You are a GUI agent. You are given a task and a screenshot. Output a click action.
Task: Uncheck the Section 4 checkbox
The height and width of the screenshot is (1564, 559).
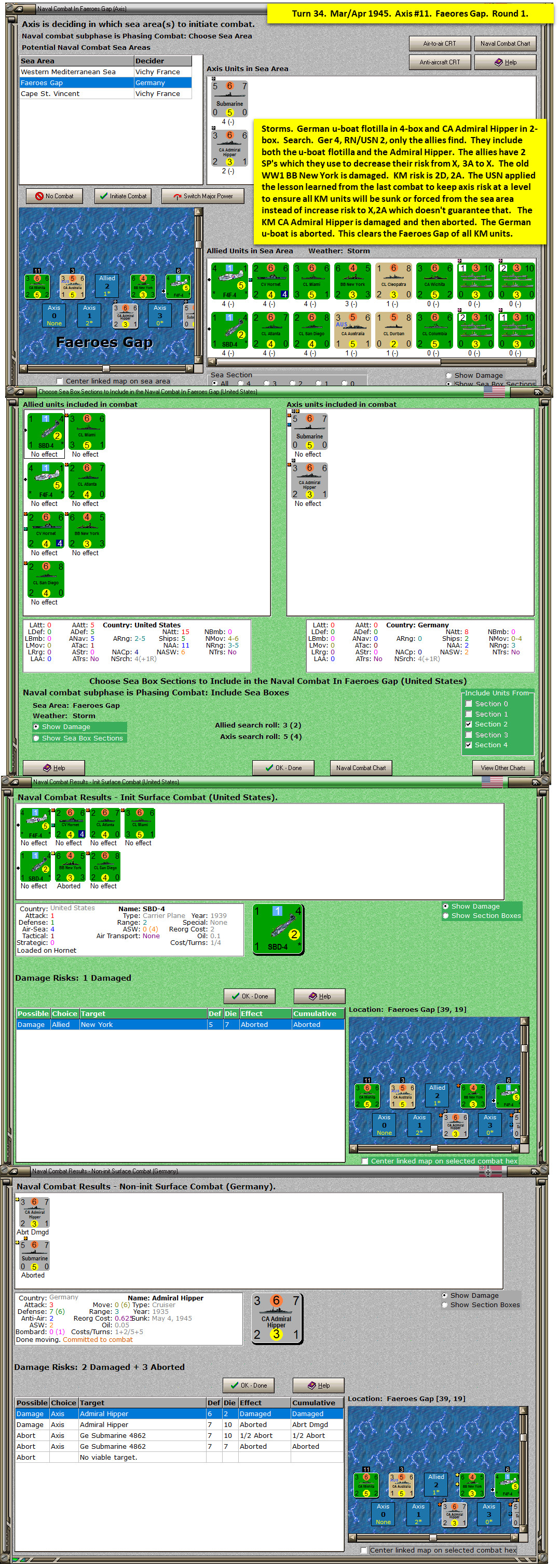469,745
